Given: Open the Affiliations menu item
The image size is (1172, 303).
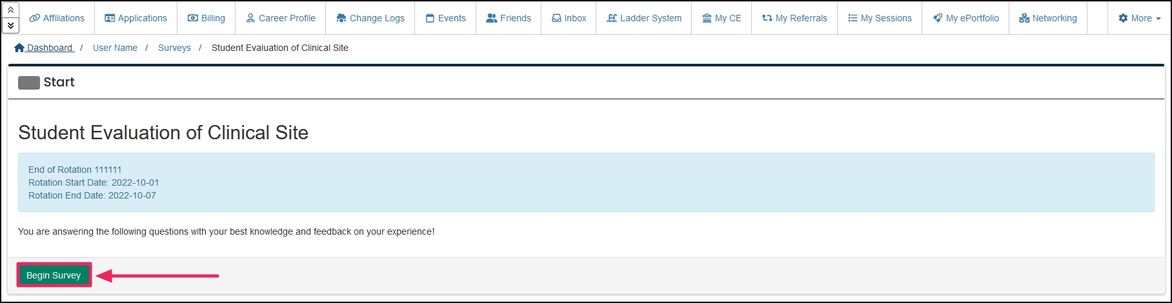Looking at the screenshot, I should [57, 18].
